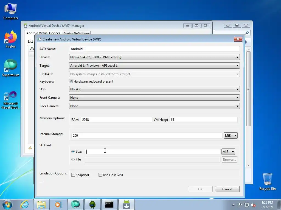Maximize the AVD Manager window
Viewport: 281px width, 210px height.
[196, 26]
